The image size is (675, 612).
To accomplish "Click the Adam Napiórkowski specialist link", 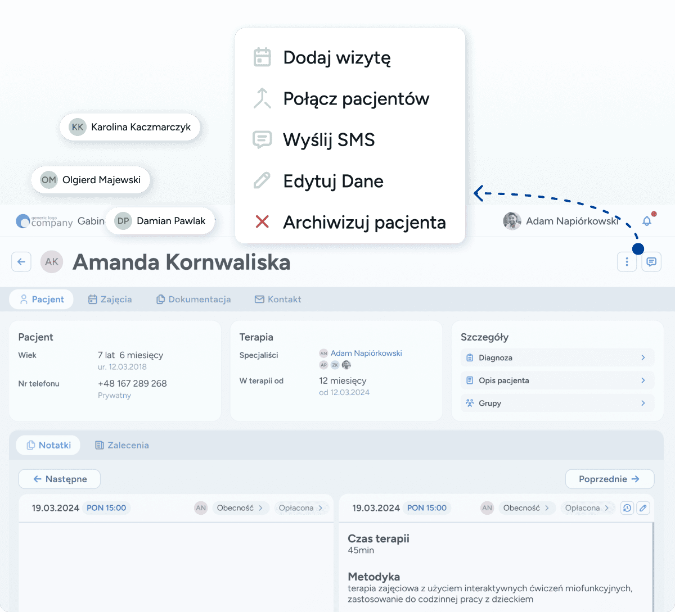I will click(366, 353).
